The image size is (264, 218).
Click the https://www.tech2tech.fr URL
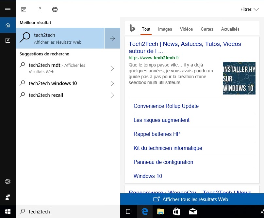coord(154,58)
